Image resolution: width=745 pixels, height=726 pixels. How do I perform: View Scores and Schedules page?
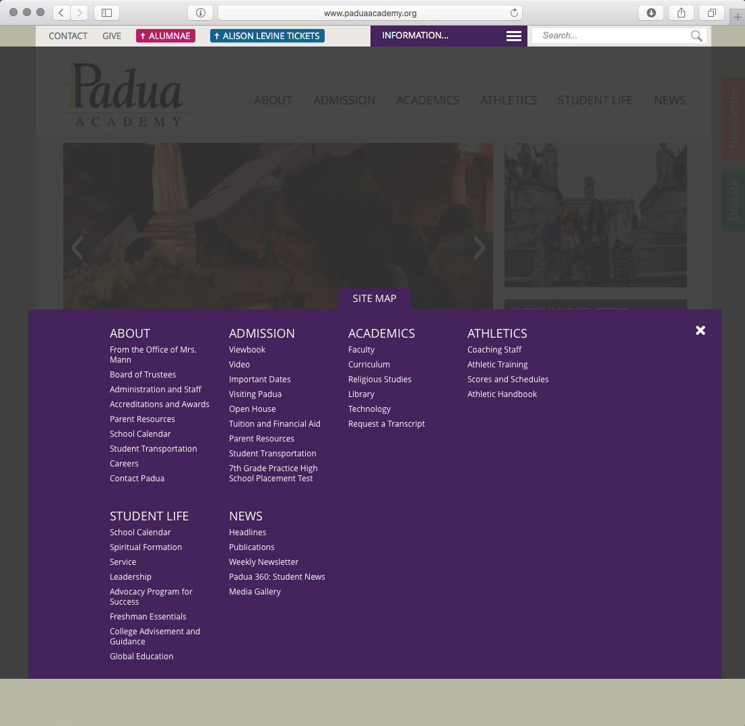[508, 380]
